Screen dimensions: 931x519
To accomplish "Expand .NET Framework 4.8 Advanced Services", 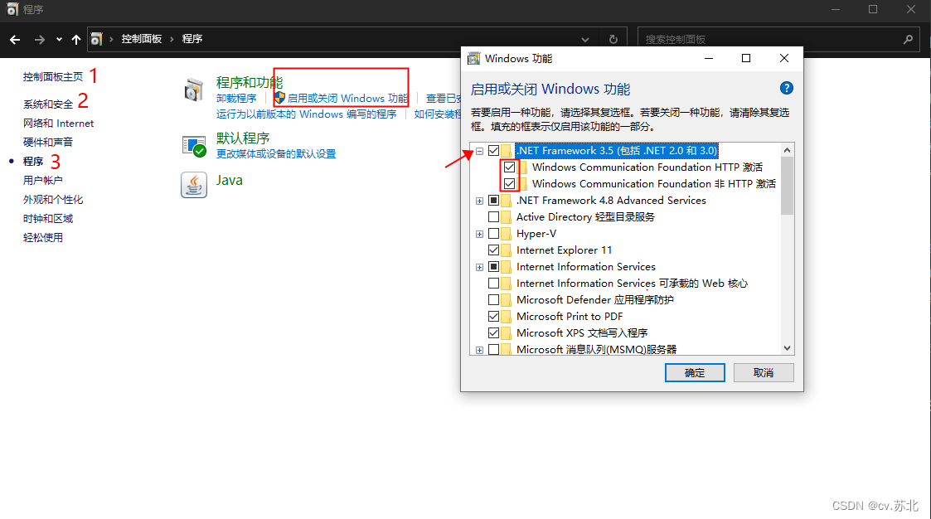I will [480, 201].
